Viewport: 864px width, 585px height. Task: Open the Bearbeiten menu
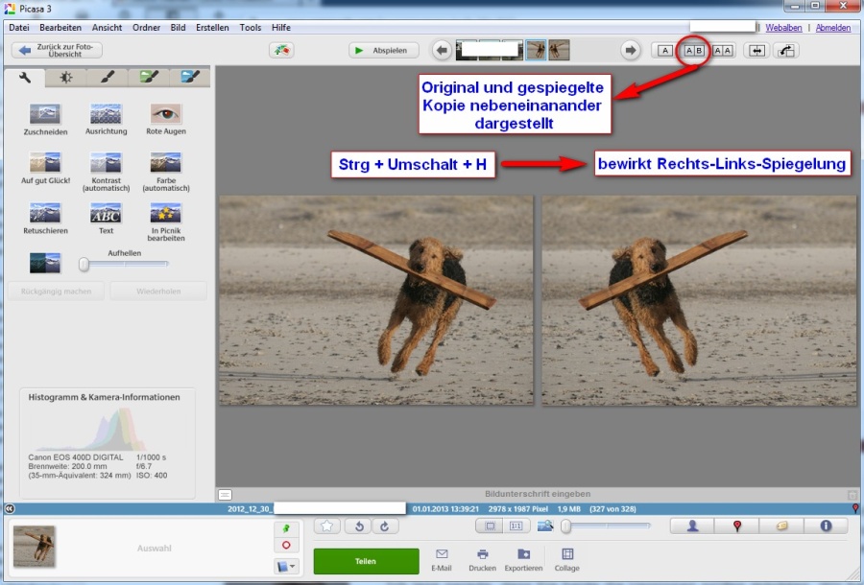(x=60, y=28)
